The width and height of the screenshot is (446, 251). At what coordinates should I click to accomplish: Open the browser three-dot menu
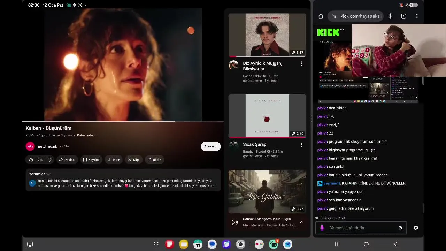pos(417,16)
